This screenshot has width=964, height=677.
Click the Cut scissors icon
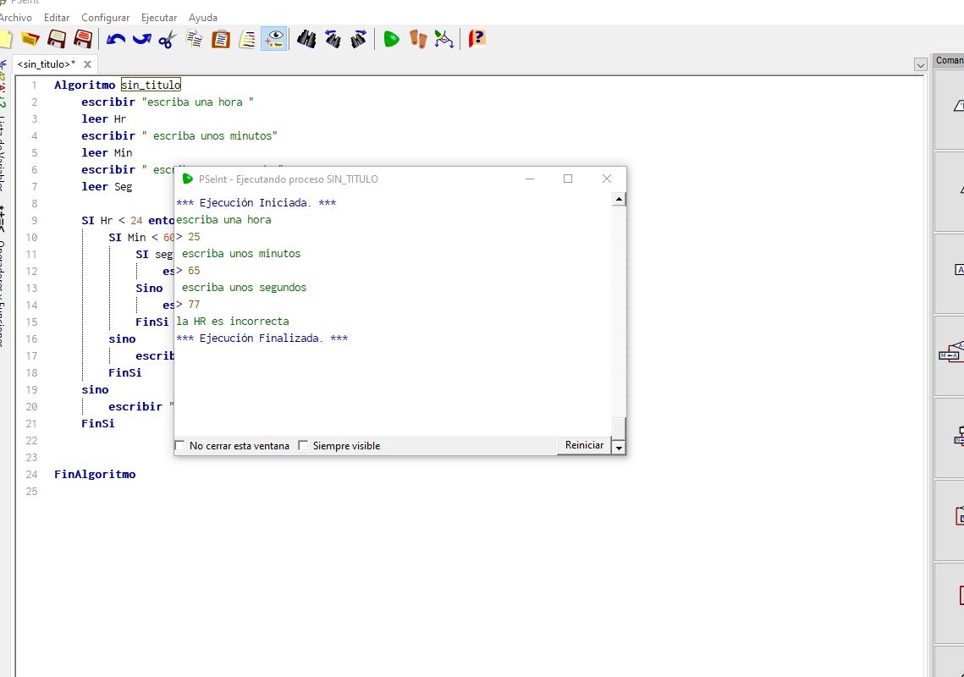tap(167, 39)
